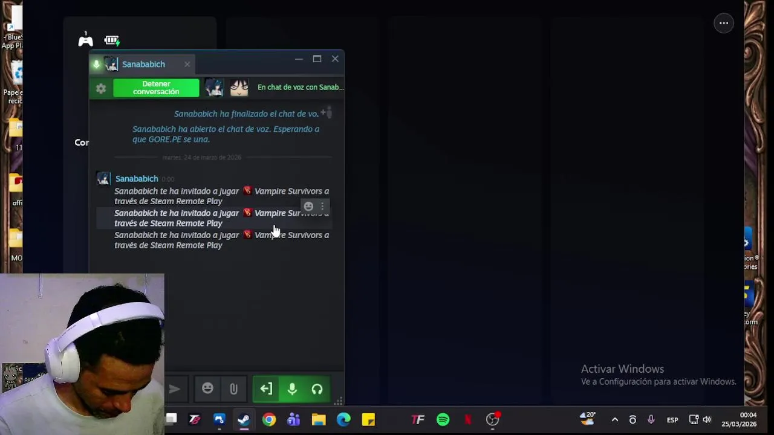
Task: Expand hidden system tray icons chevron
Action: coord(614,420)
